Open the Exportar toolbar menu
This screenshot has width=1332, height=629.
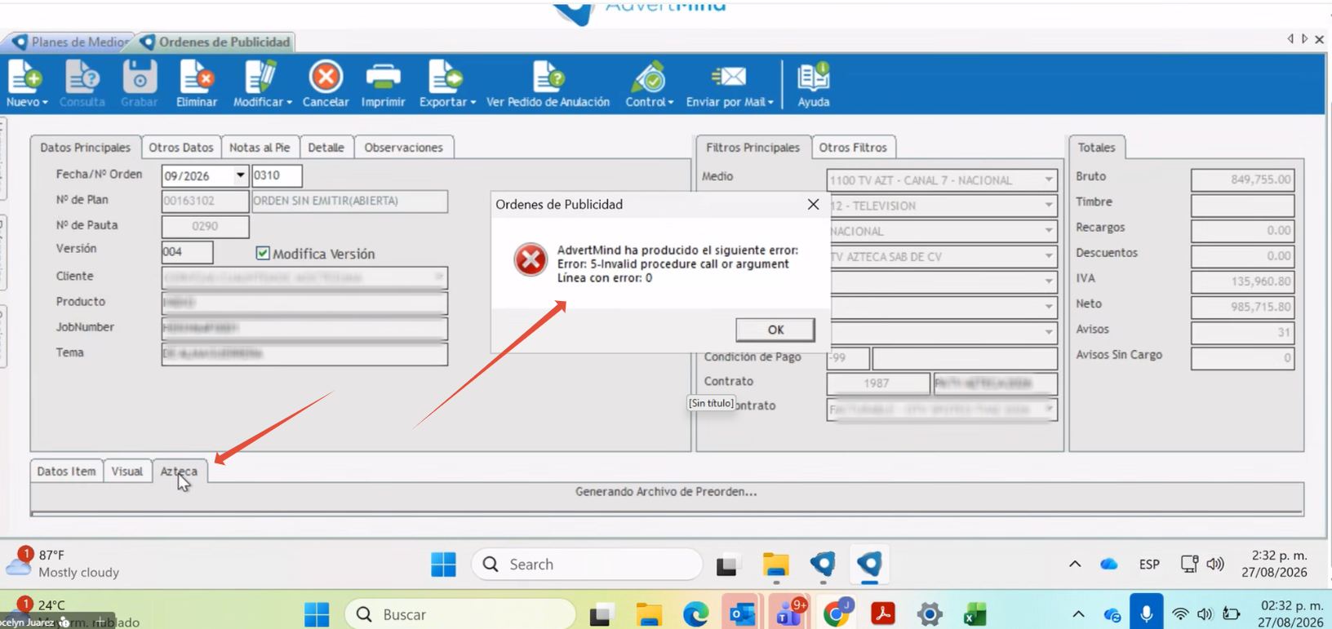[447, 84]
